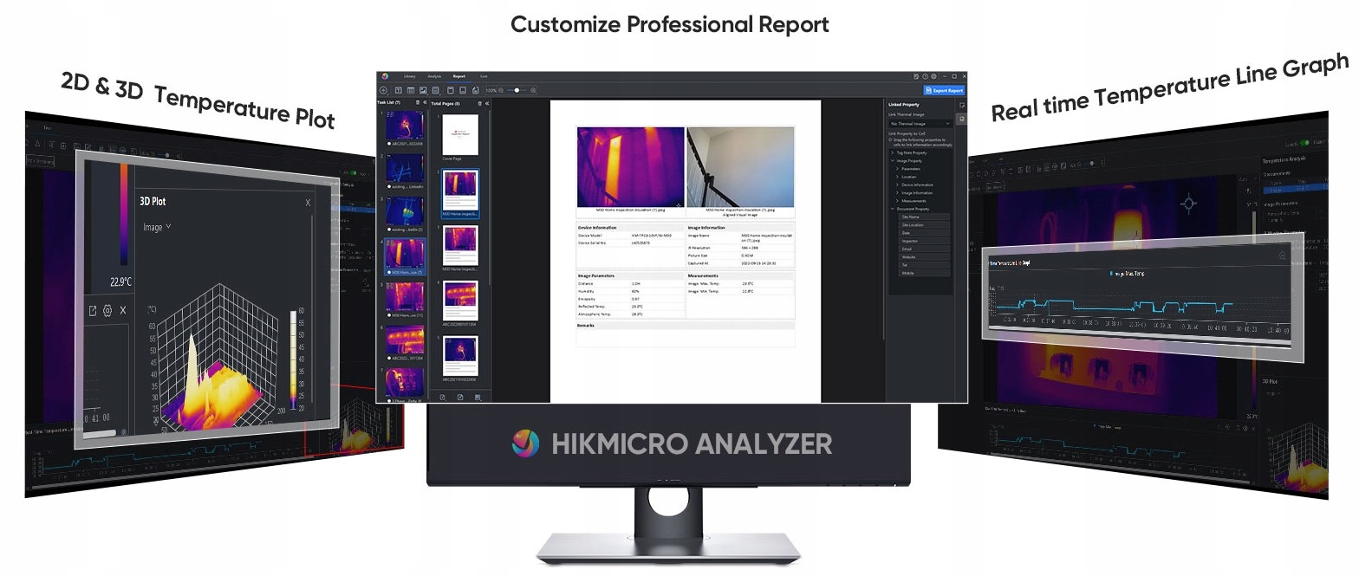Image resolution: width=1359 pixels, height=576 pixels.
Task: Expand the Parameters tree node
Action: [897, 169]
